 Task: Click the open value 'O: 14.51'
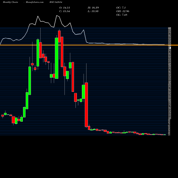click(64, 8)
